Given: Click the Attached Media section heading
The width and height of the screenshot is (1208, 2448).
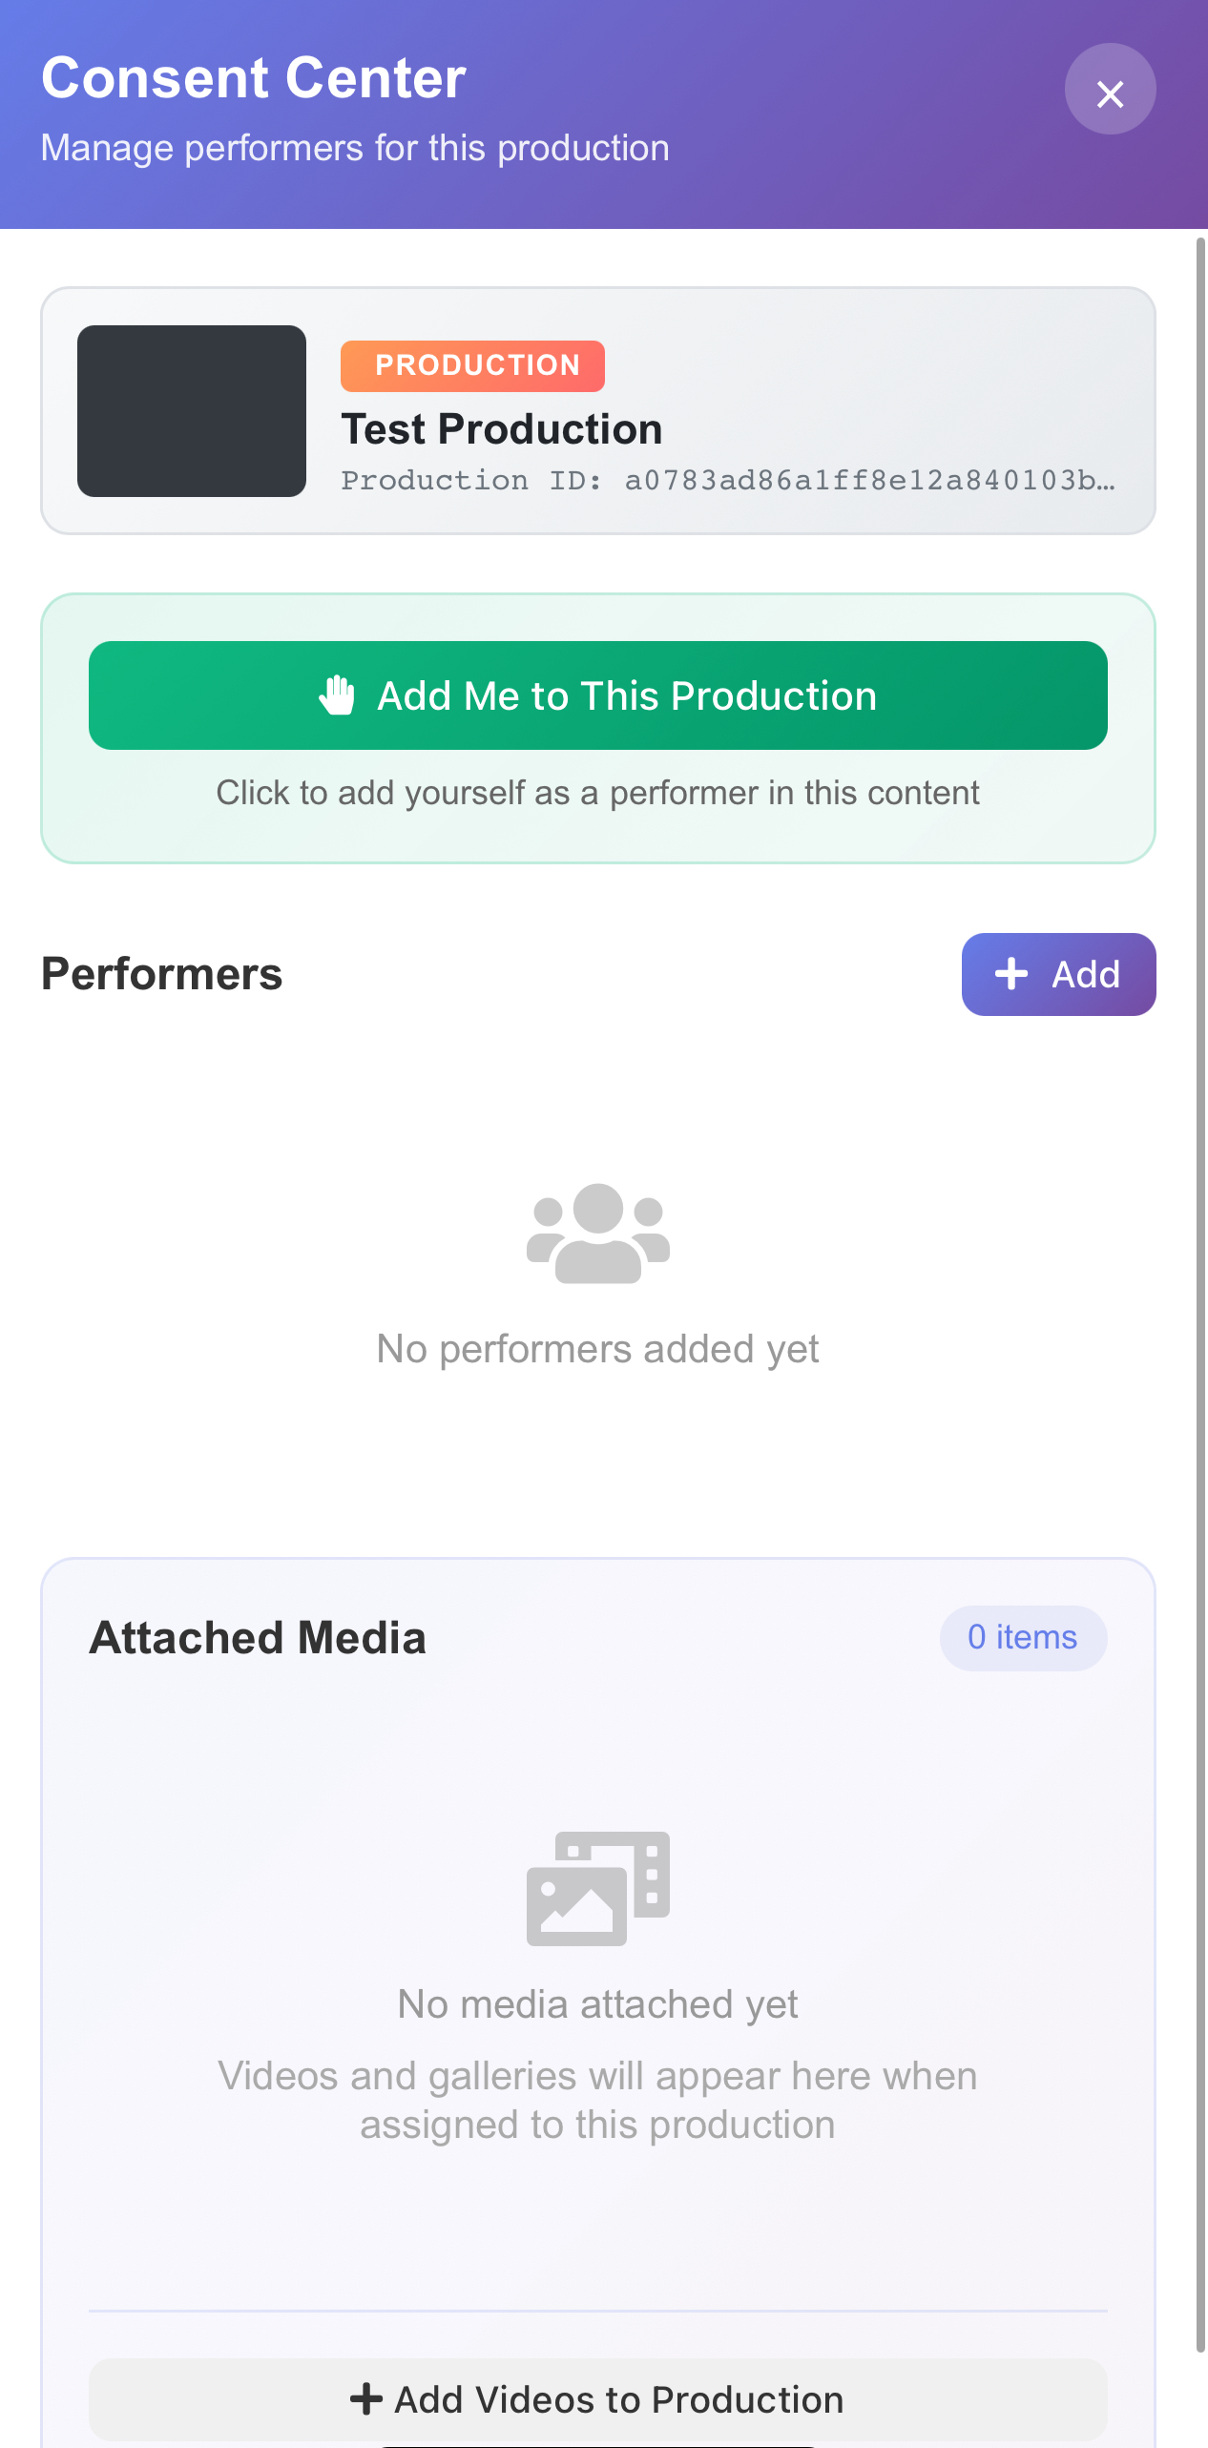Looking at the screenshot, I should (x=258, y=1638).
